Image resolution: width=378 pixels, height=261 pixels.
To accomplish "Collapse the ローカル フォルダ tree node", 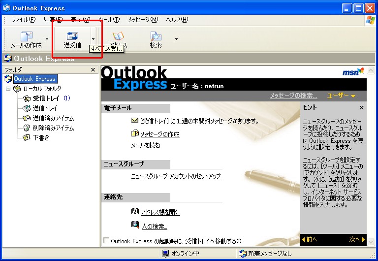I will [x=8, y=89].
